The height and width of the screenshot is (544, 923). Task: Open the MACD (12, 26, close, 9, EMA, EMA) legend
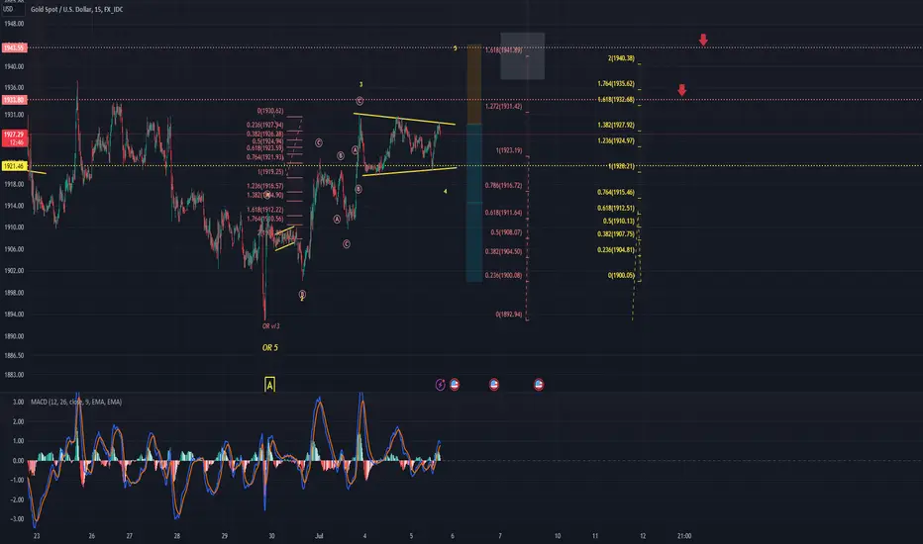click(76, 402)
